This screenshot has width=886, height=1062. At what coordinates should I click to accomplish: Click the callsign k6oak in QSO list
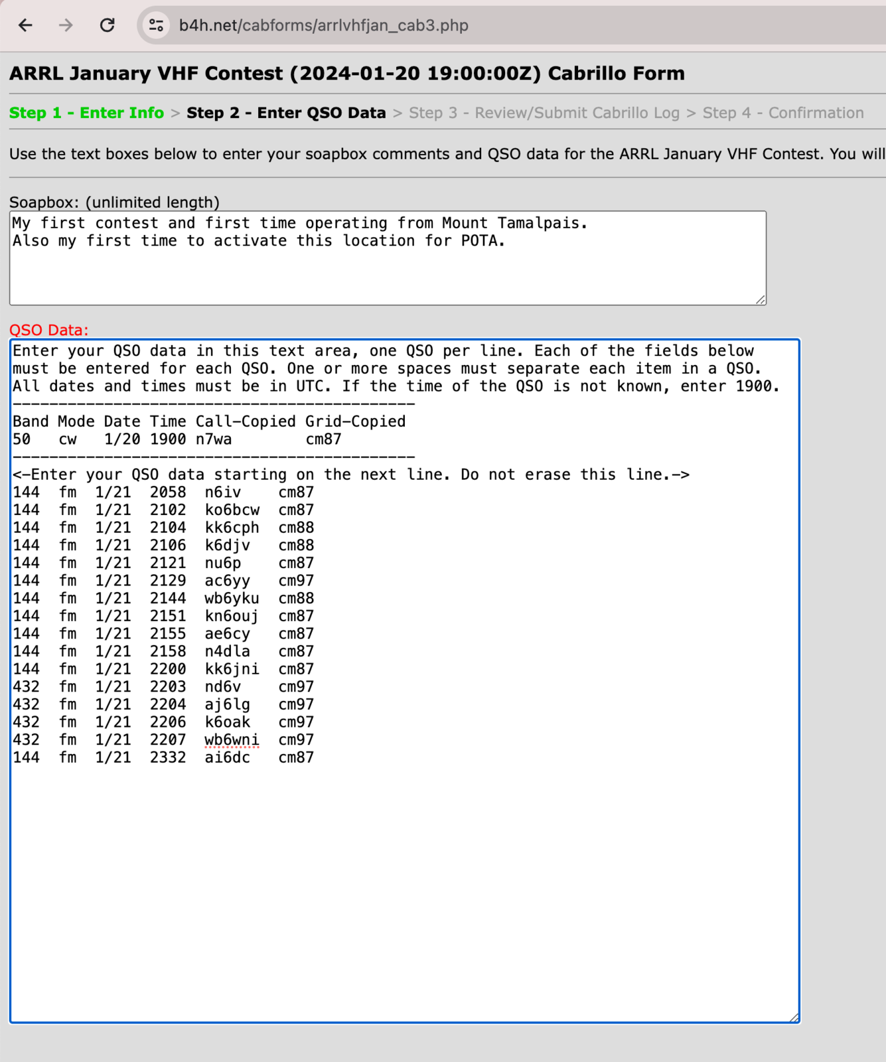coord(228,722)
